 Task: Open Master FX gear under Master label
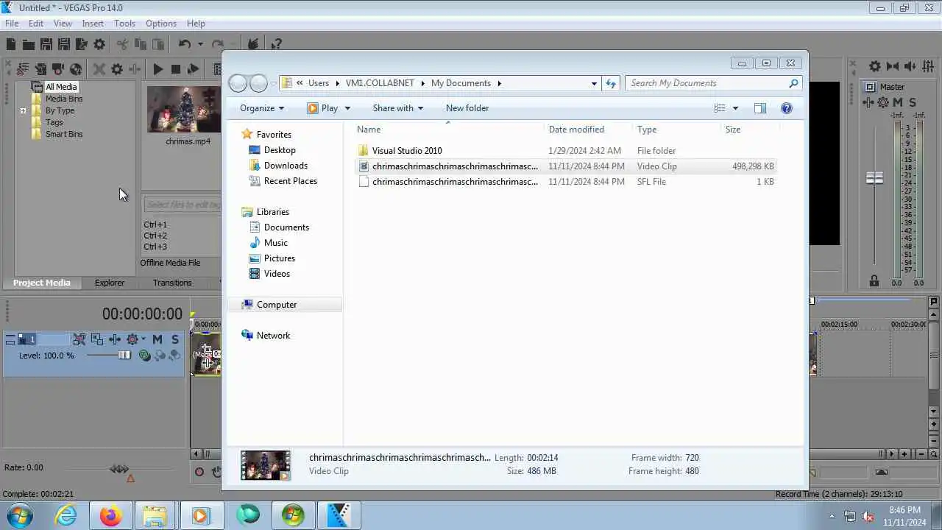pos(883,102)
